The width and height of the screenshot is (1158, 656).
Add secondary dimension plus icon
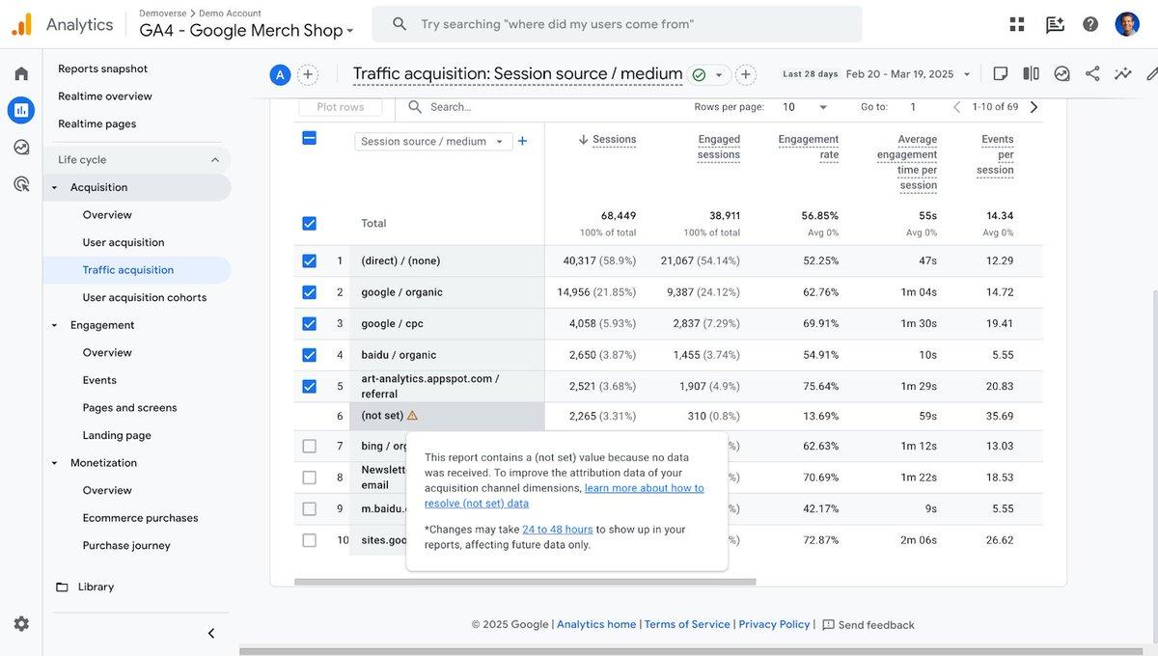click(522, 141)
